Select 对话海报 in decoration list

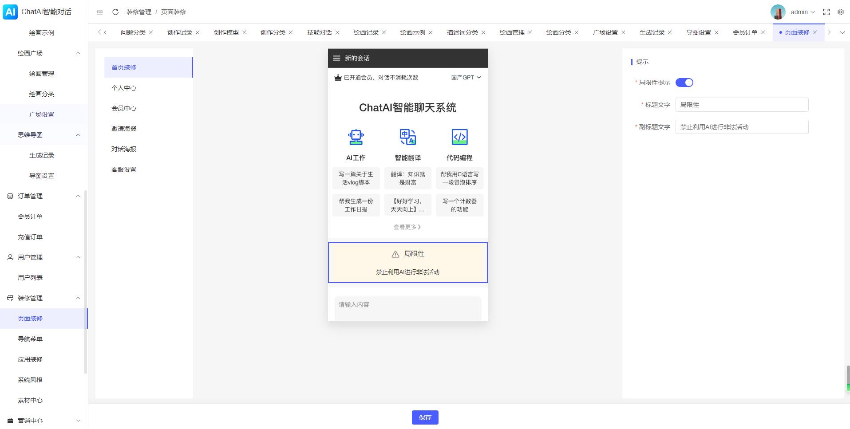coord(148,149)
